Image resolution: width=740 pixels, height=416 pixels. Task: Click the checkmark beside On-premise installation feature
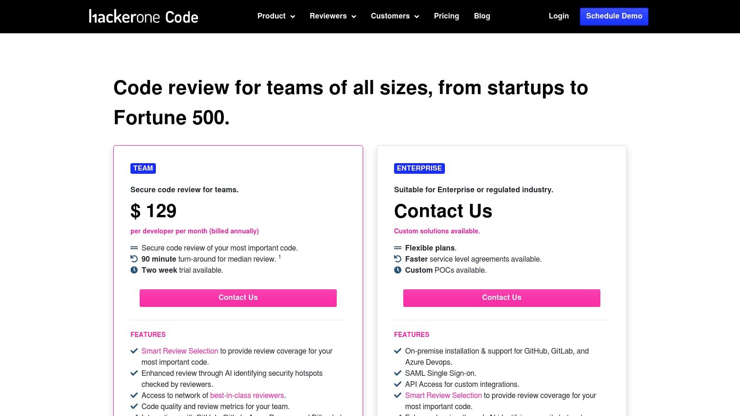398,350
